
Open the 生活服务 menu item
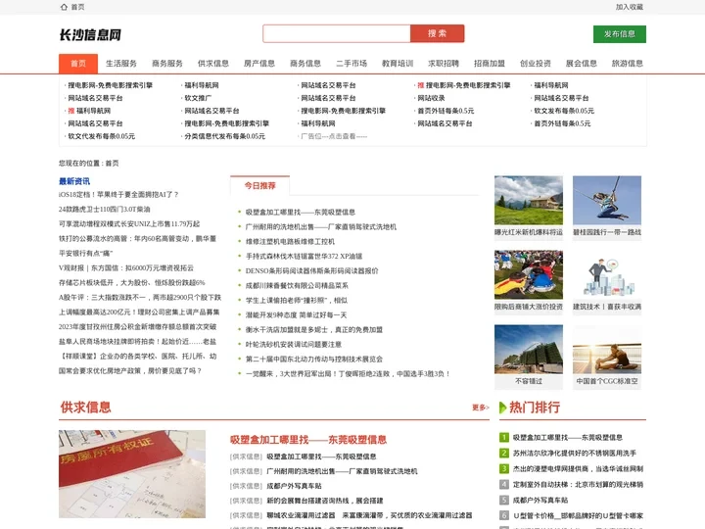pyautogui.click(x=121, y=64)
